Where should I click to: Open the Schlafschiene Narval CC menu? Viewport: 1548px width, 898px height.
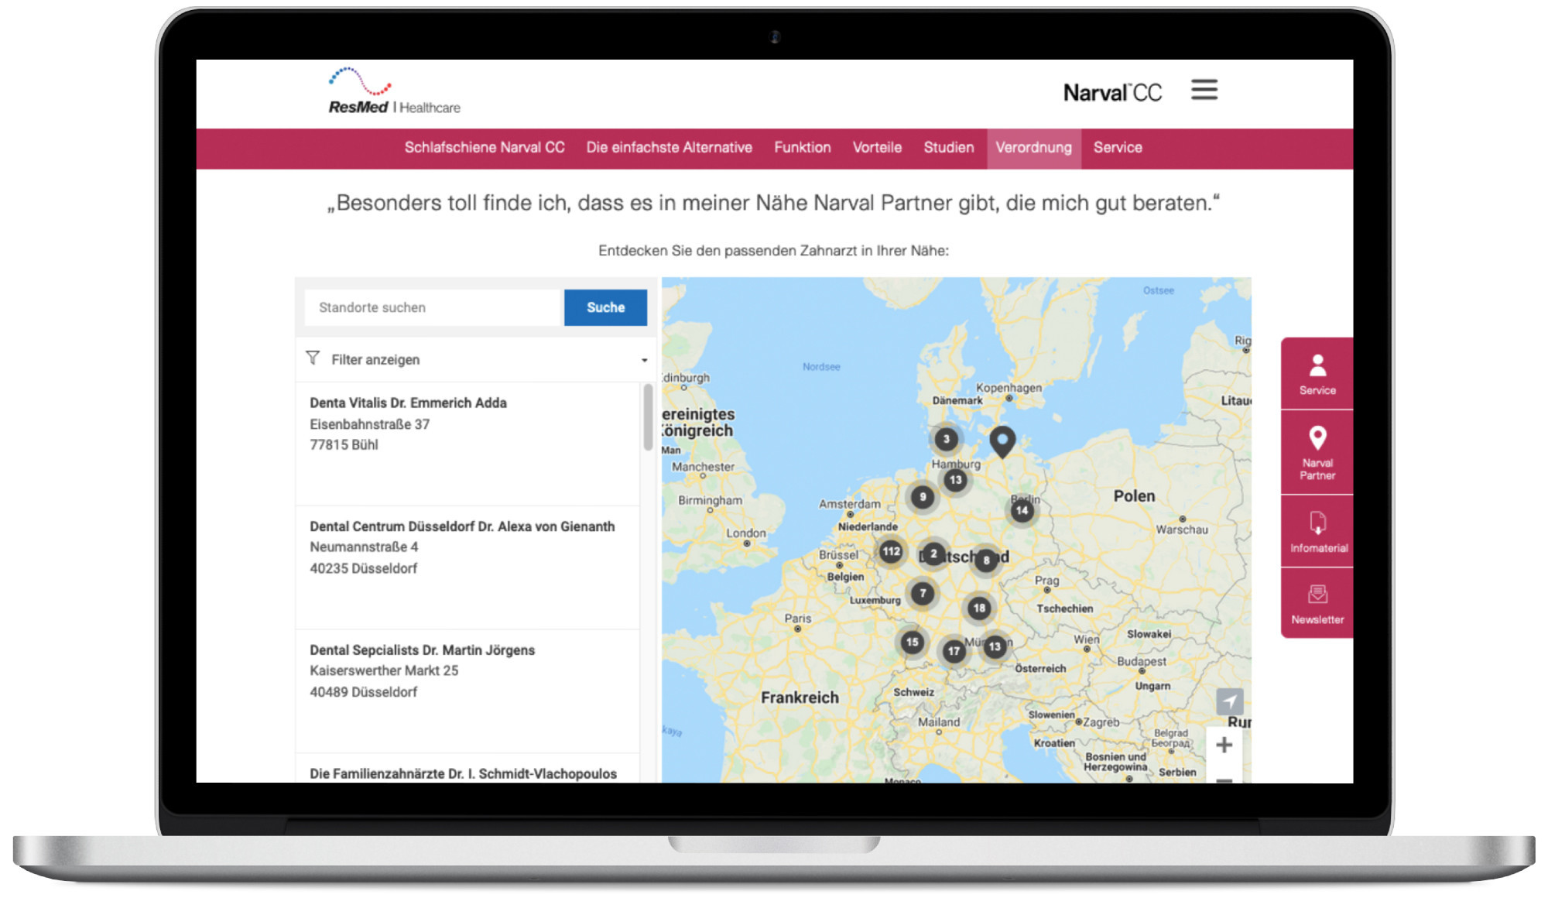[485, 148]
